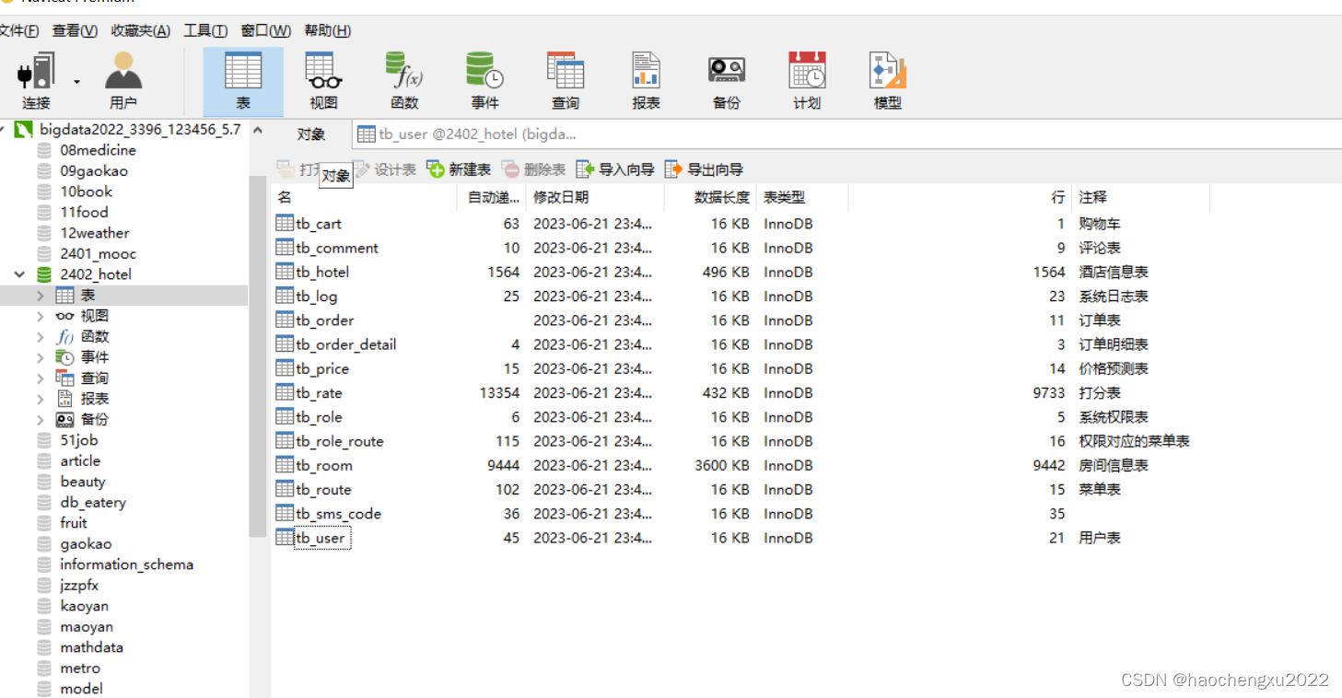Viewport: 1342px width, 698px height.
Task: Select the tb_comment table
Action: point(337,248)
